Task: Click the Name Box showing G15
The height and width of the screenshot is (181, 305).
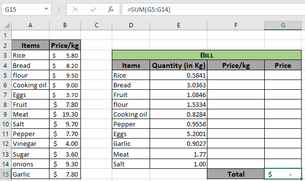Action: point(26,9)
